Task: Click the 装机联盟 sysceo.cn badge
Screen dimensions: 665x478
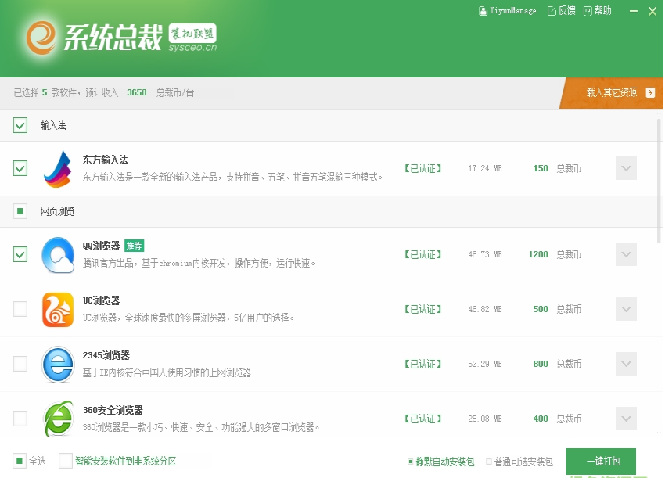Action: [192, 38]
